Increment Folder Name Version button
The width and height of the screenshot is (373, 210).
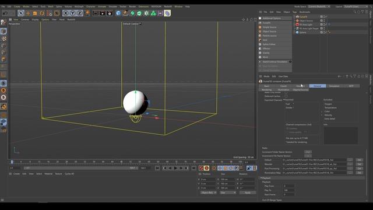coord(308,152)
